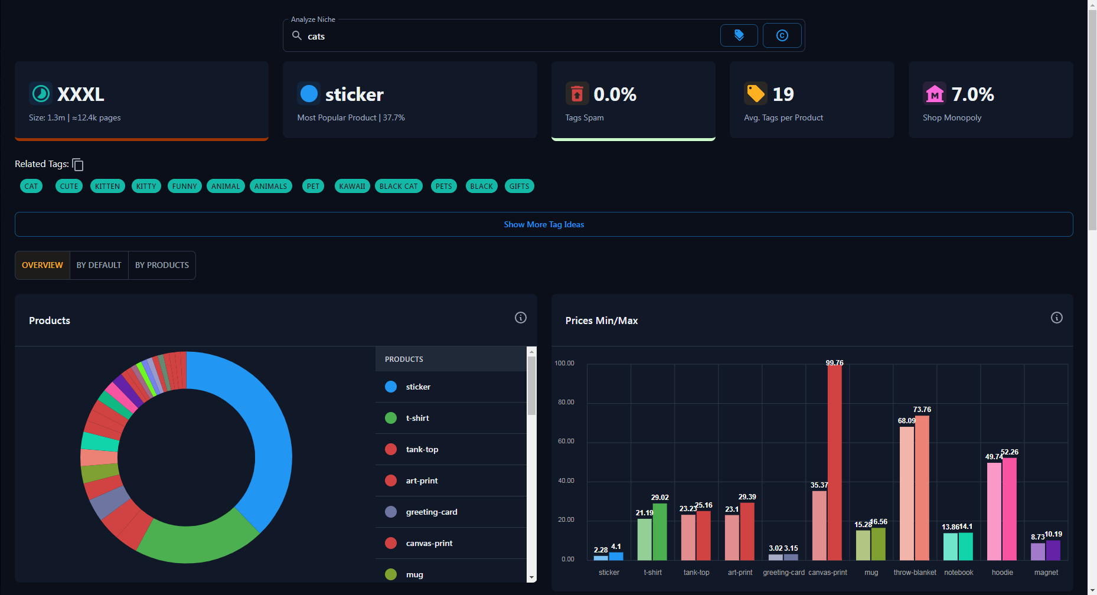
Task: Click the 19 Avg. Tags value
Action: coord(783,94)
